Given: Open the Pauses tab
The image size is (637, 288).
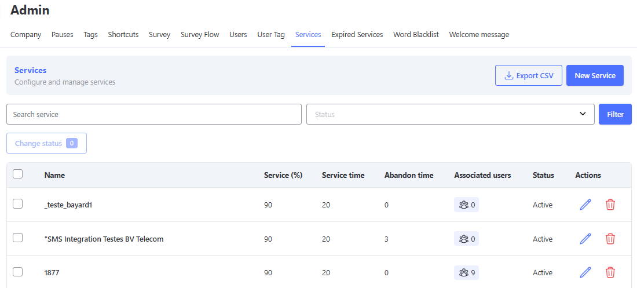Looking at the screenshot, I should pos(62,35).
